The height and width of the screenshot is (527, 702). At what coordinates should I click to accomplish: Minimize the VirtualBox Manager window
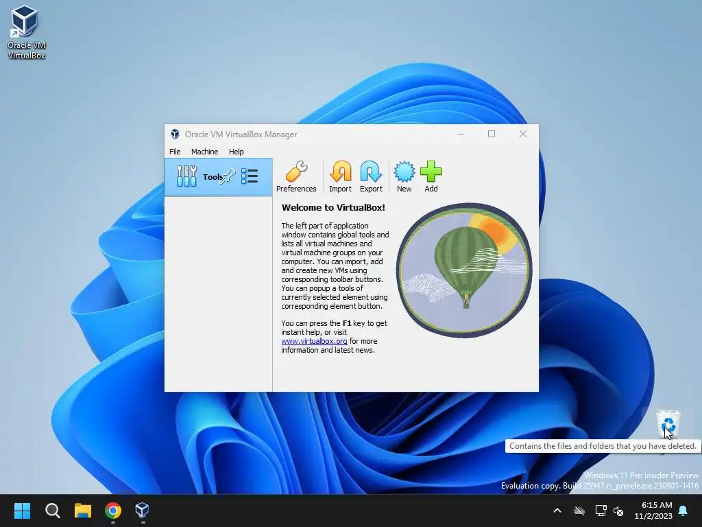[x=460, y=134]
